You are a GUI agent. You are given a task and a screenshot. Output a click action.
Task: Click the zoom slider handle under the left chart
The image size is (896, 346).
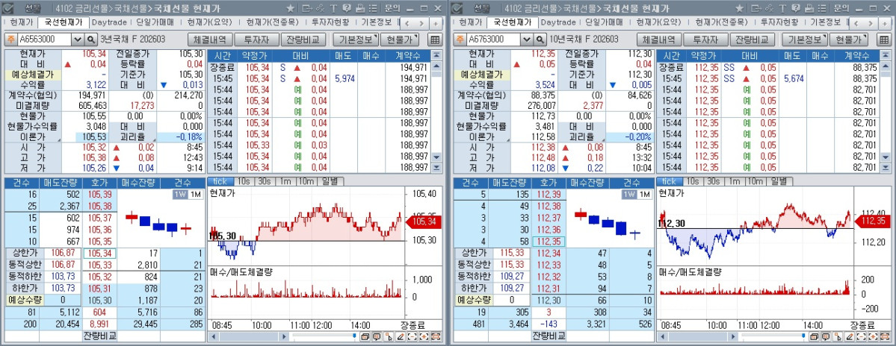click(x=354, y=336)
